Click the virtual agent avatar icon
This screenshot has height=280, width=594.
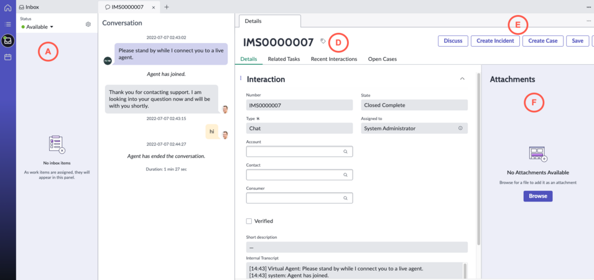108,61
